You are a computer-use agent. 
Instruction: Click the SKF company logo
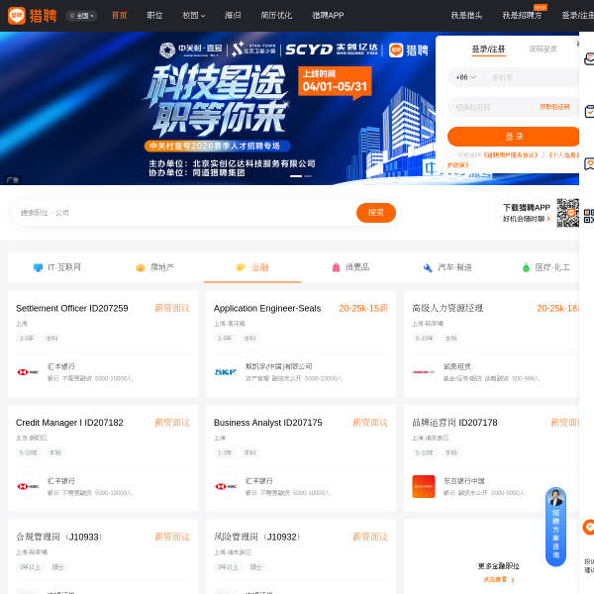(x=226, y=372)
